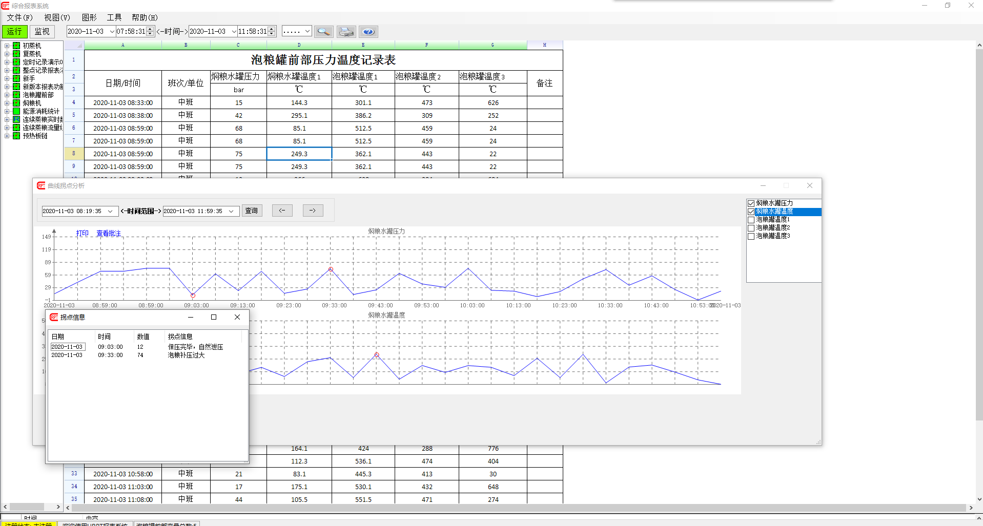Screen dimensions: 983x526
Task: Click the magnifier search icon in toolbar
Action: point(323,32)
